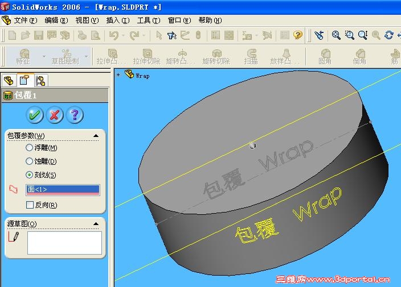Open the 文件(F) menu

[x=25, y=20]
